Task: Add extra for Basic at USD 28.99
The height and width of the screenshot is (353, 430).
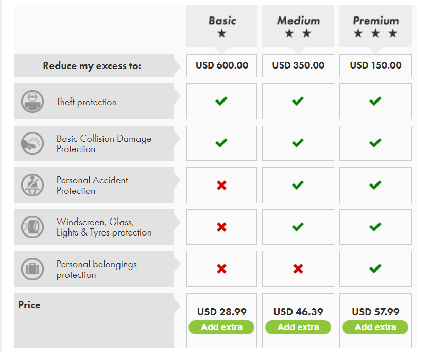Action: tap(221, 327)
